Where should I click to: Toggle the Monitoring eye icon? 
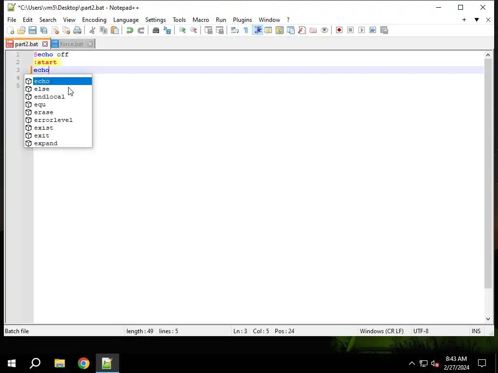point(324,30)
